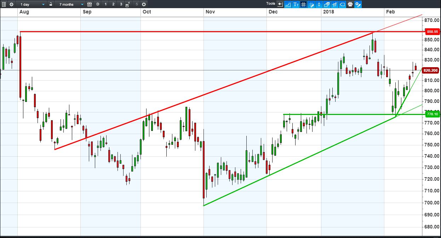441x238 pixels.
Task: Select the red horizontal resistance line
Action: pyautogui.click(x=222, y=31)
